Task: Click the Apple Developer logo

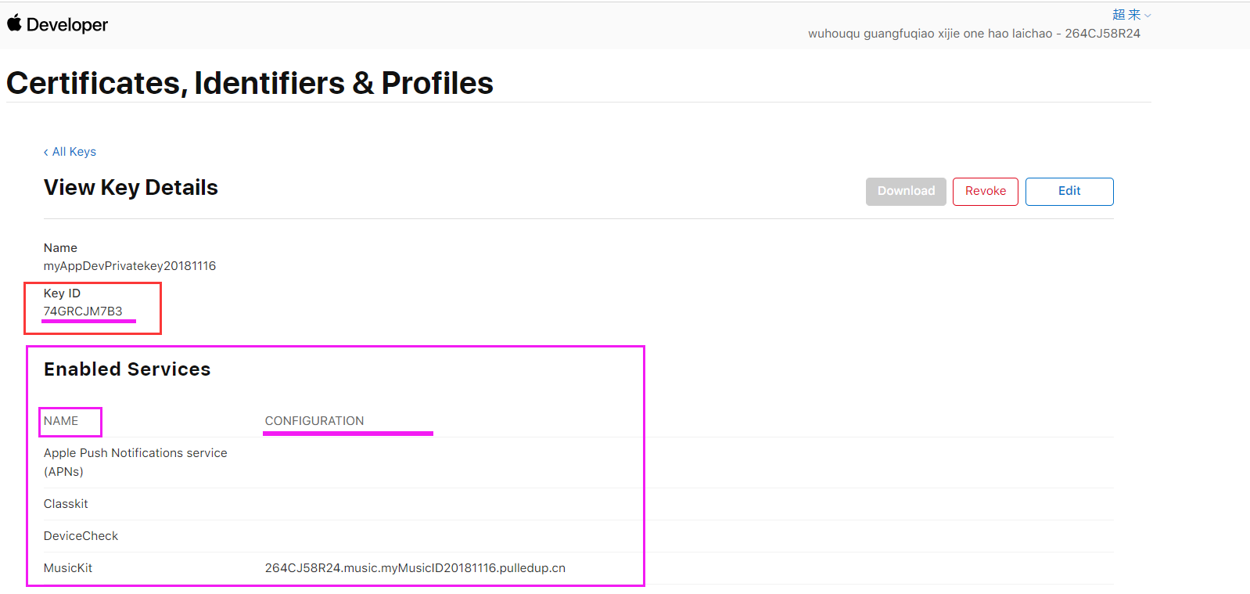Action: tap(57, 24)
